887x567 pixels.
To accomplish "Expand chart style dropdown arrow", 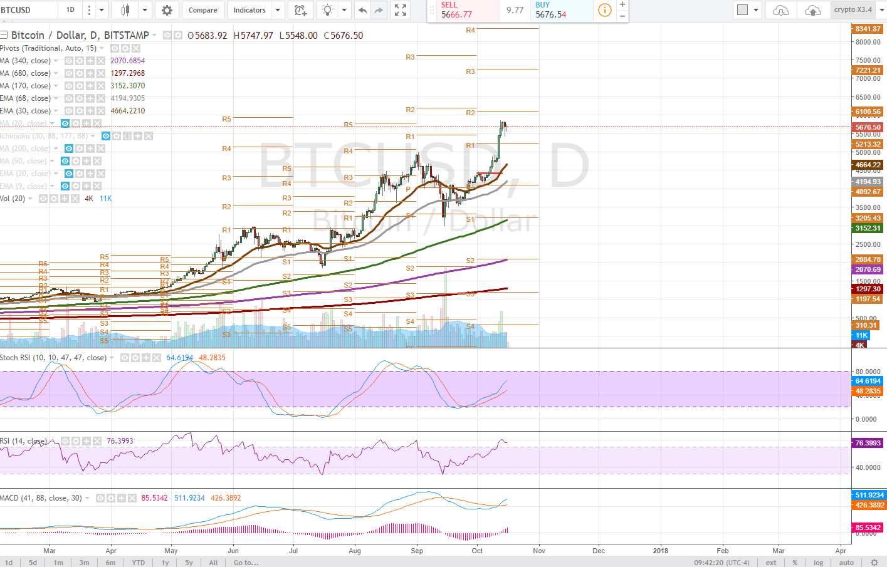I will 145,10.
